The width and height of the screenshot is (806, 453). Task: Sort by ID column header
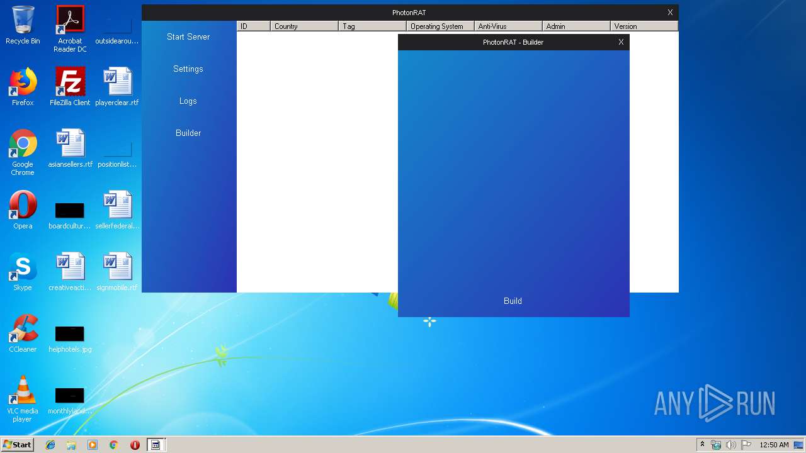click(253, 26)
